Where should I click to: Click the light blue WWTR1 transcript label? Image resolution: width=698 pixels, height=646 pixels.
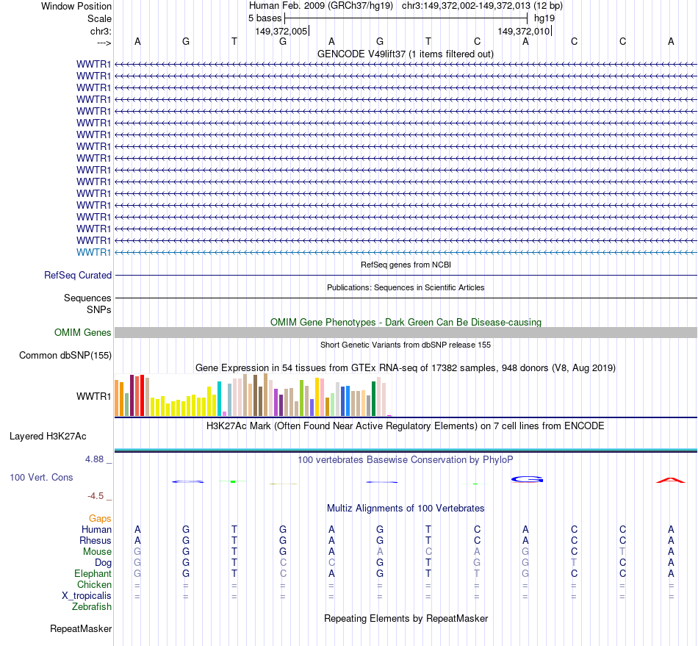pos(93,252)
